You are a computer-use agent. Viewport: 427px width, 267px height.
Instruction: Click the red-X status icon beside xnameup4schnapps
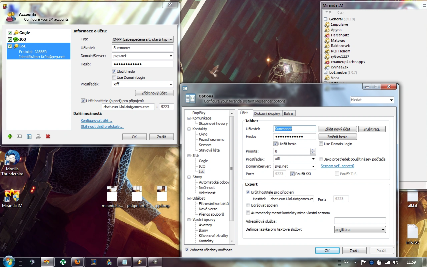coord(327,62)
